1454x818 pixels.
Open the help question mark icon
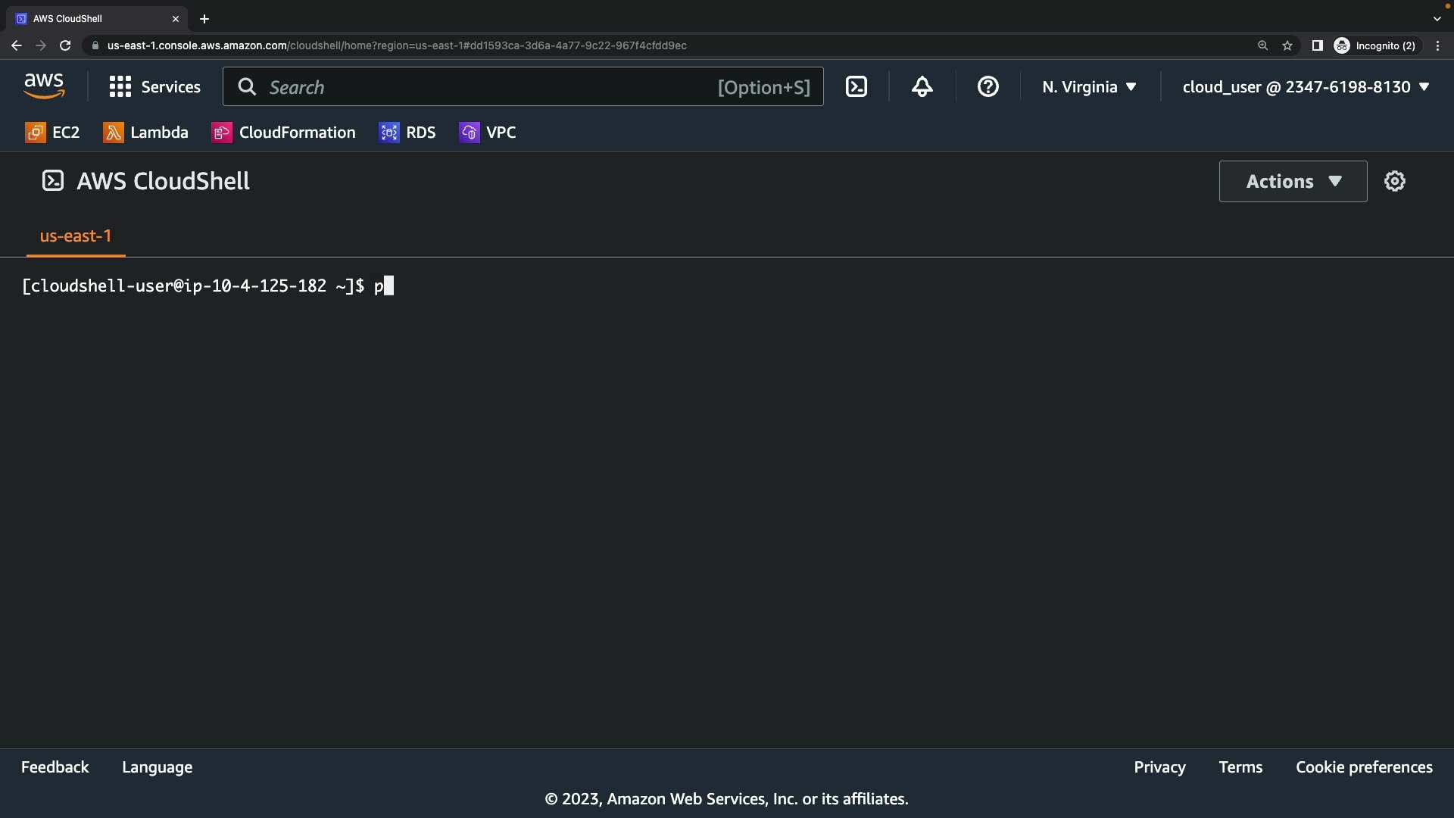coord(988,87)
